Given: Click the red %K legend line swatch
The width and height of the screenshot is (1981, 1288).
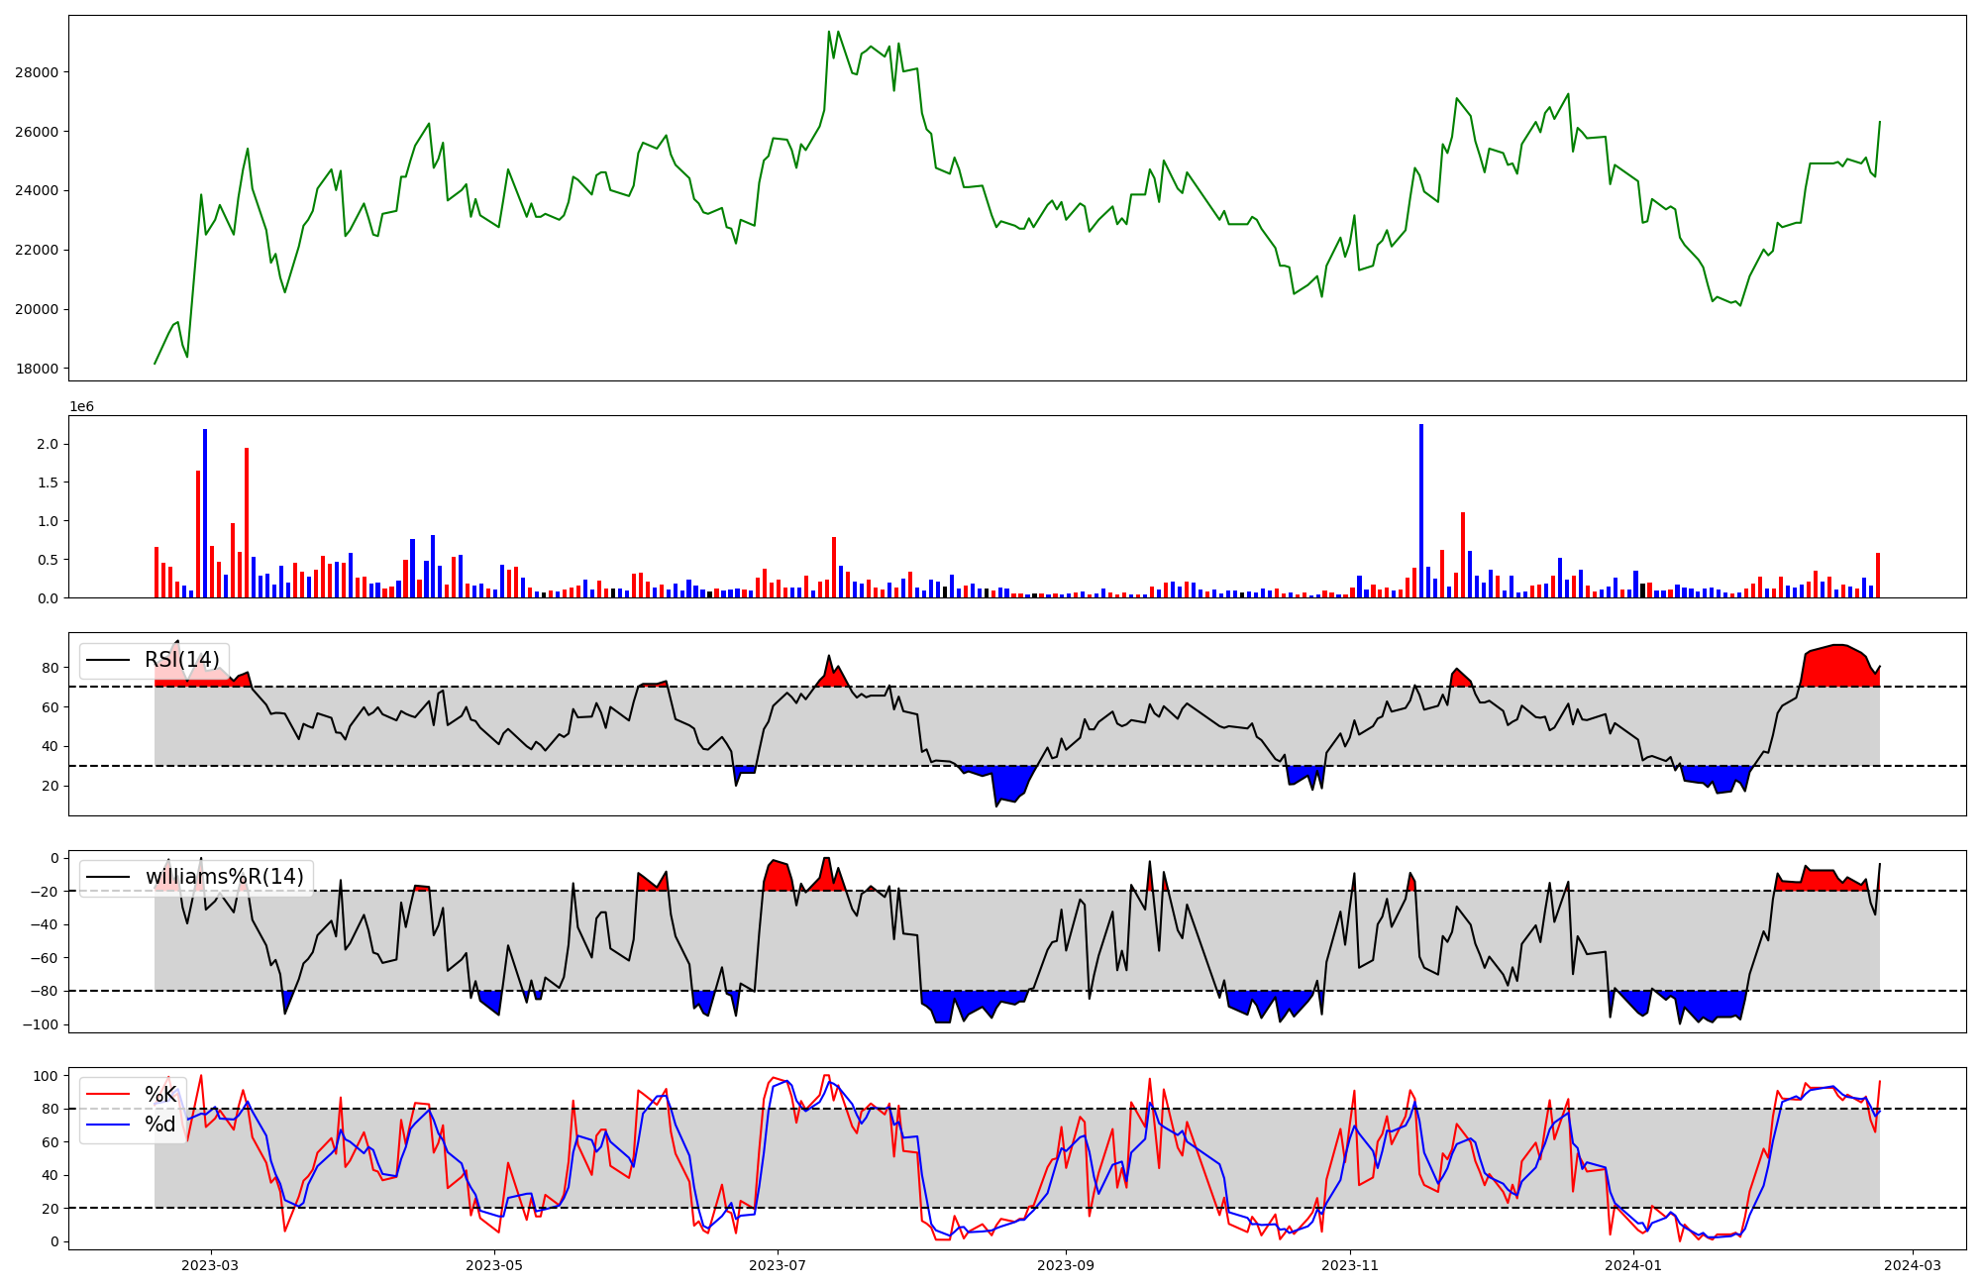Looking at the screenshot, I should [108, 1095].
